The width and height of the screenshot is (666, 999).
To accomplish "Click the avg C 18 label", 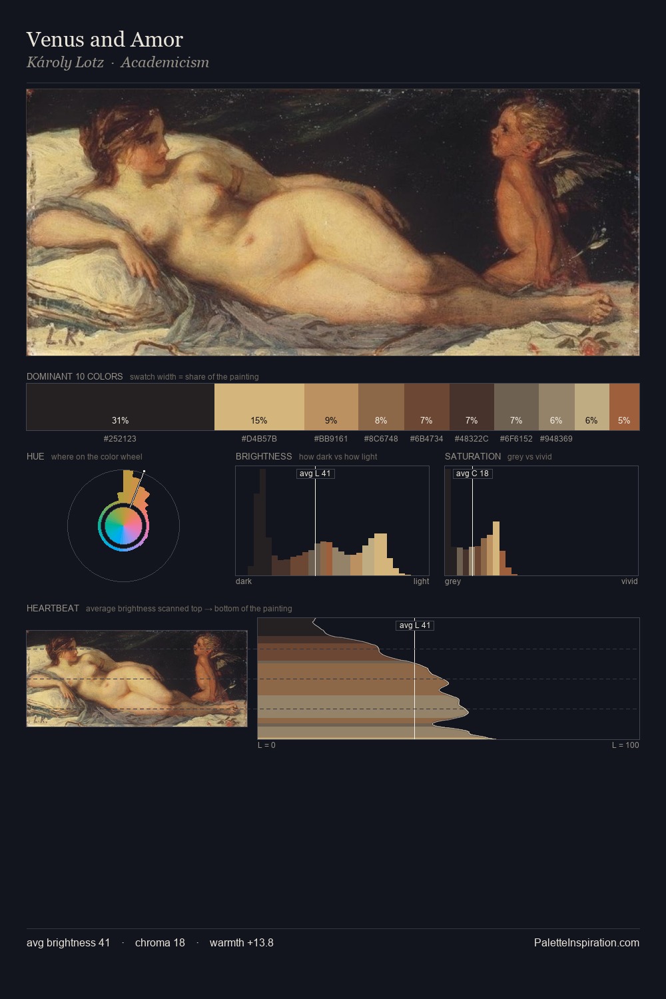I will tap(472, 474).
